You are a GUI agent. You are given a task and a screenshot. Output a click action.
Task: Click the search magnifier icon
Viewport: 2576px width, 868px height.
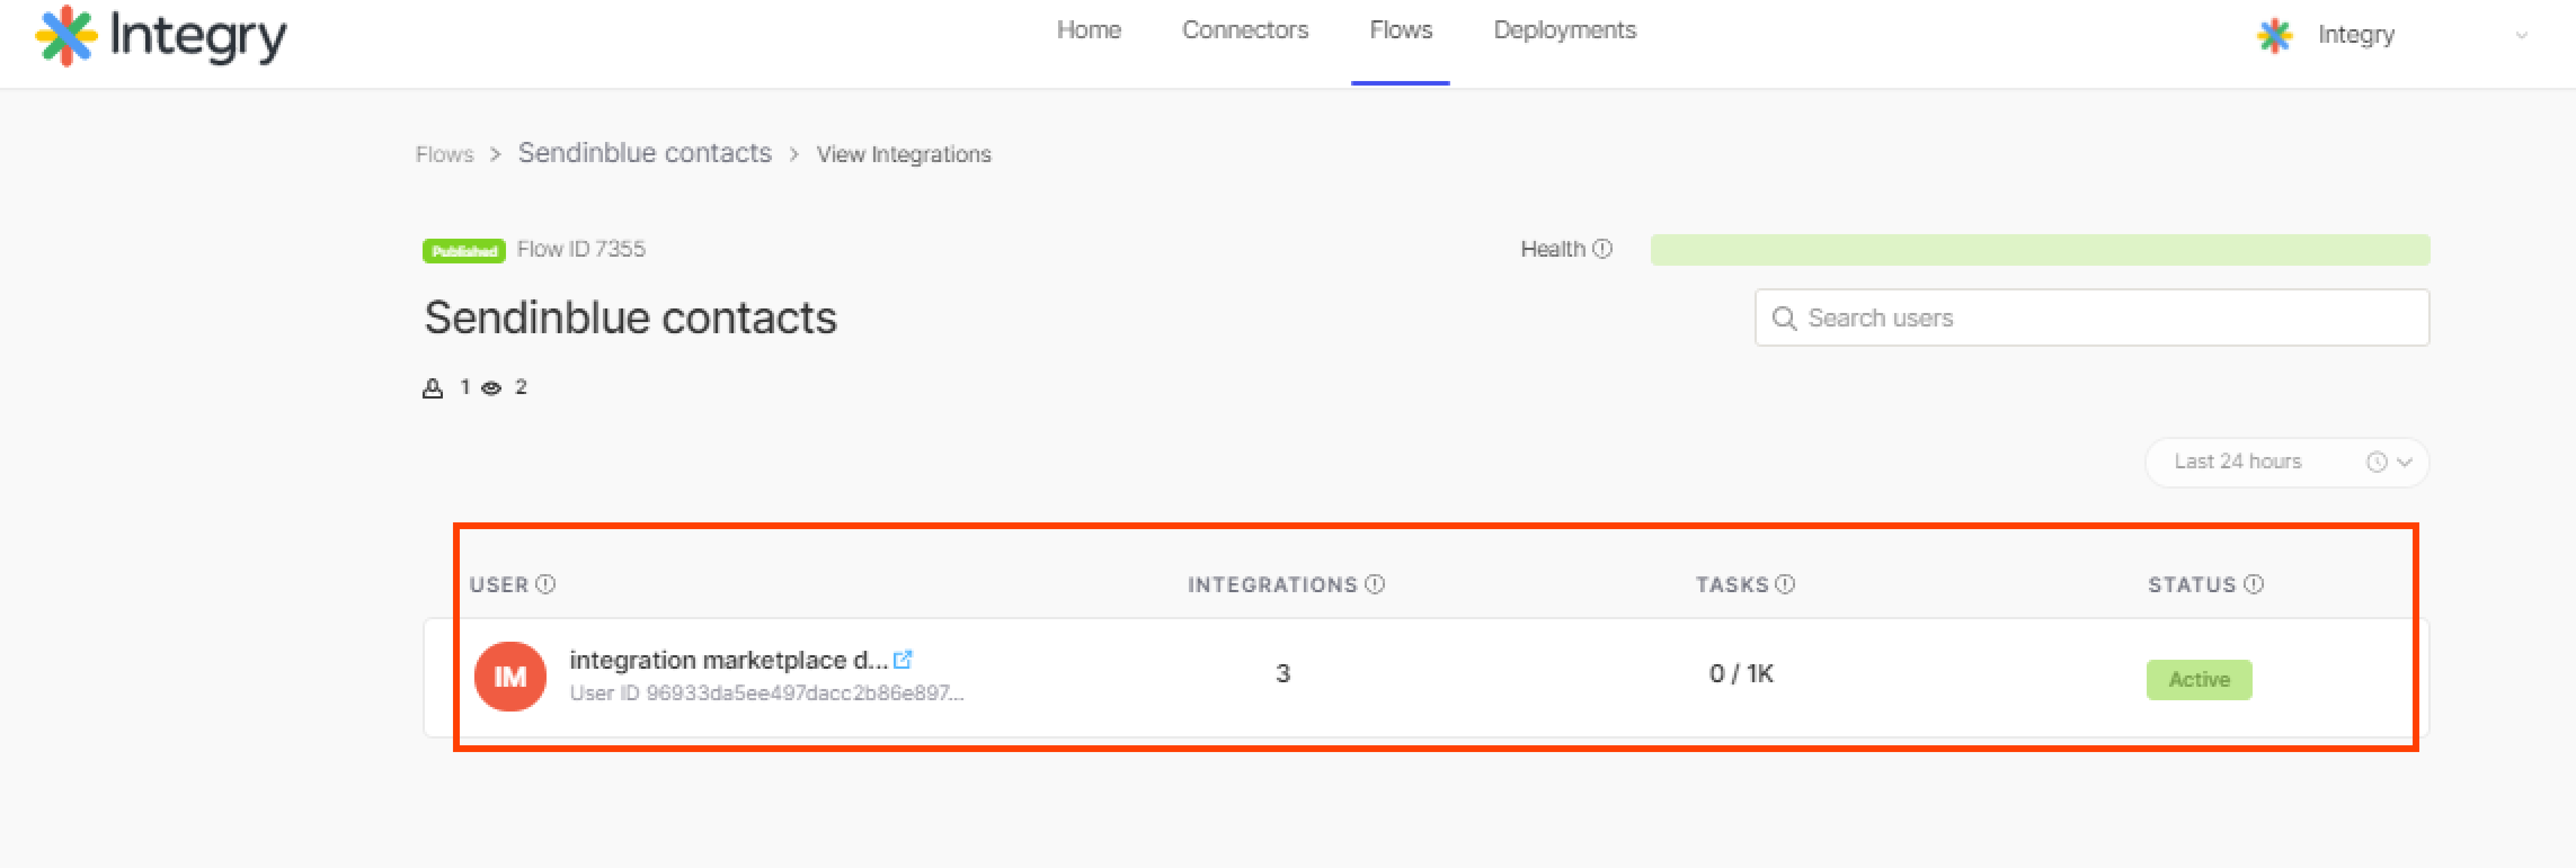pos(1784,319)
